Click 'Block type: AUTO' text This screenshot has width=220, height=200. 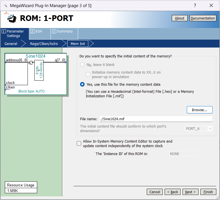tap(32, 91)
